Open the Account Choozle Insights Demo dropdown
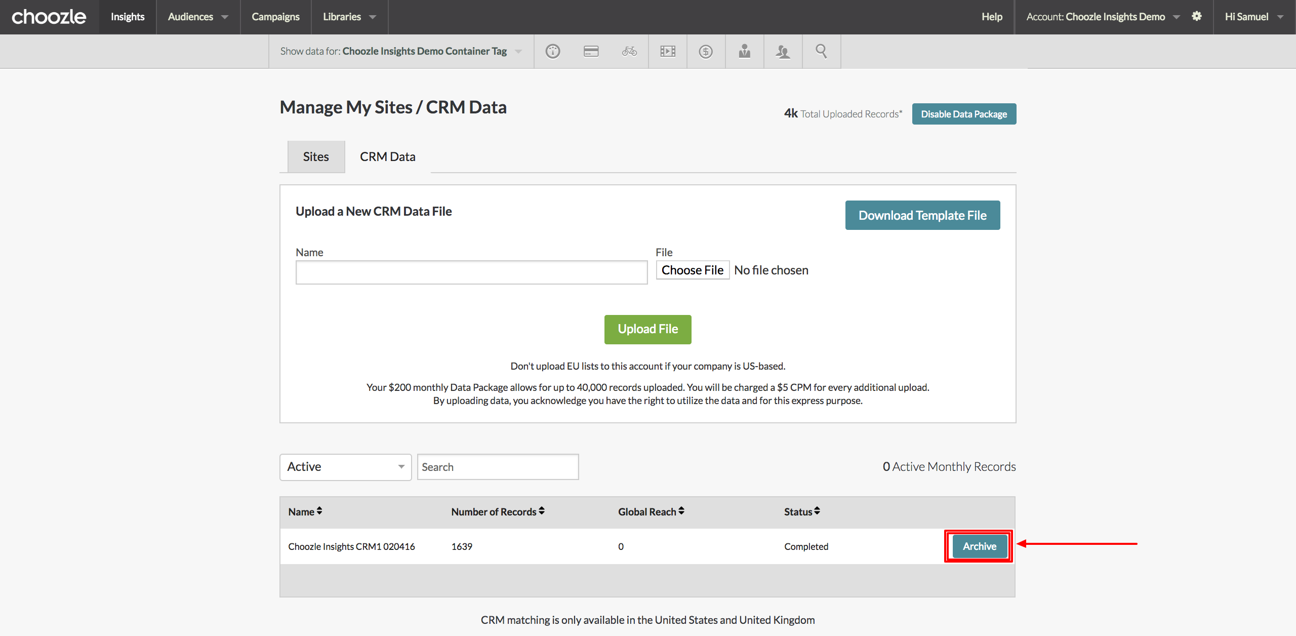1296x636 pixels. pos(1103,17)
